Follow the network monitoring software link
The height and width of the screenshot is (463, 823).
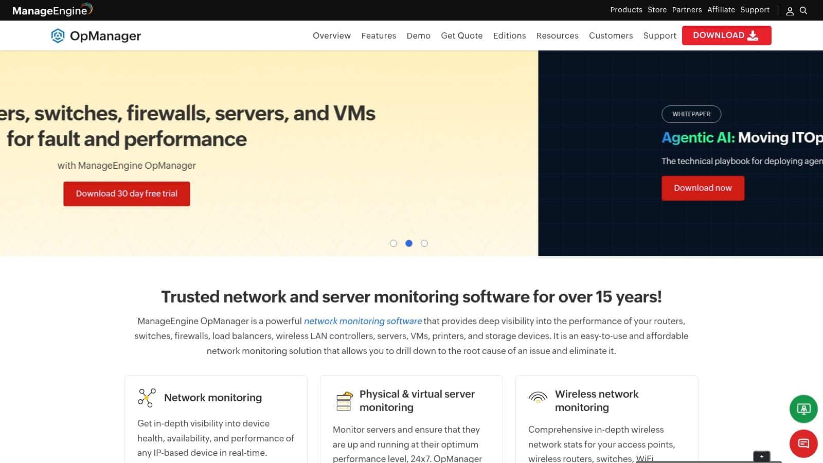click(363, 321)
